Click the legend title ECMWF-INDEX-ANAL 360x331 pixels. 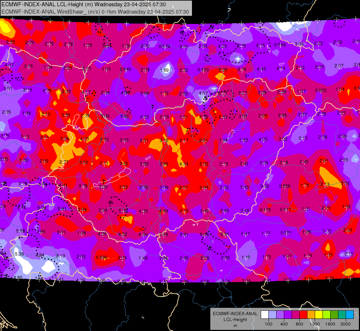235,314
